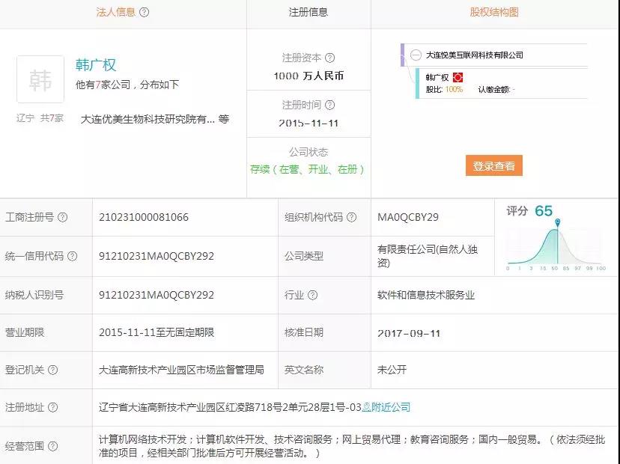Open legal representative 韩广权 name link
Screen dimensions: 620x464
tap(96, 65)
